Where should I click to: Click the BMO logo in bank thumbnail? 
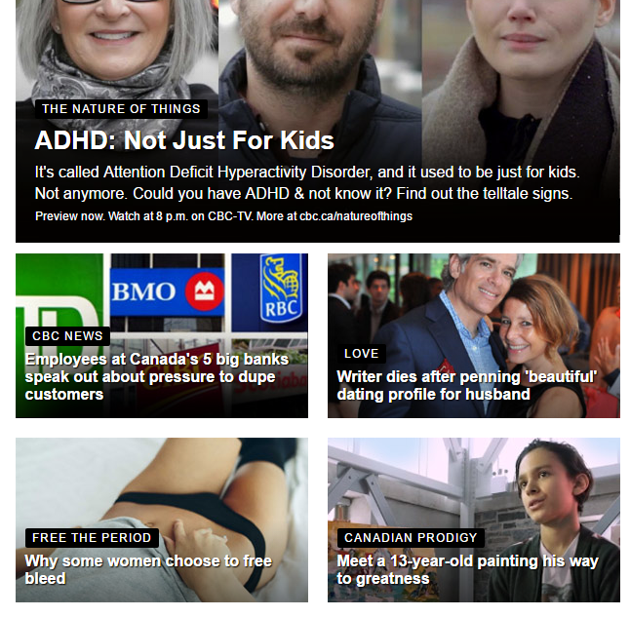click(167, 291)
